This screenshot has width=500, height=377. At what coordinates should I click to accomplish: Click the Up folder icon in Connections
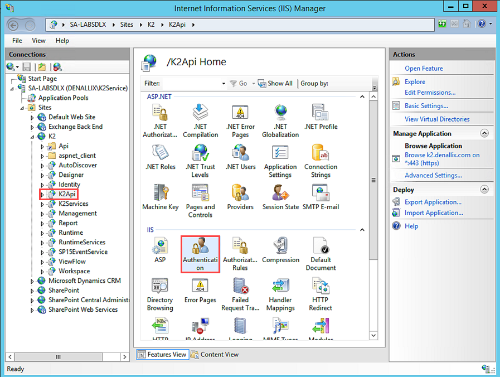click(x=42, y=67)
